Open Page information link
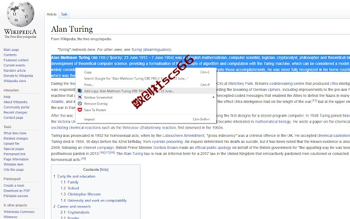 coord(16,159)
